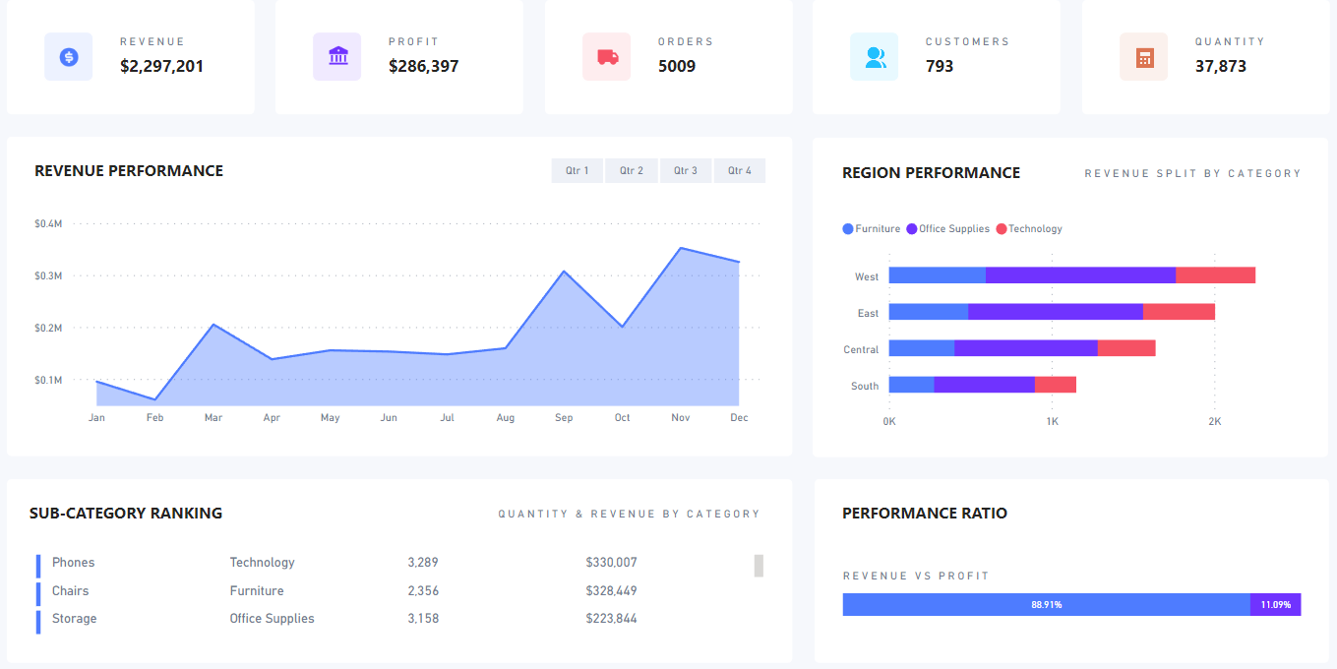The width and height of the screenshot is (1337, 669).
Task: Switch to the Qtr 1 filter
Action: [x=577, y=170]
